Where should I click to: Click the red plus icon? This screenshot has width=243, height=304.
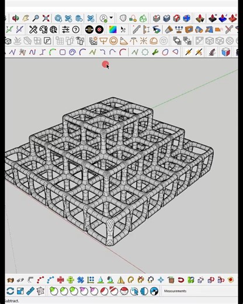61,280
